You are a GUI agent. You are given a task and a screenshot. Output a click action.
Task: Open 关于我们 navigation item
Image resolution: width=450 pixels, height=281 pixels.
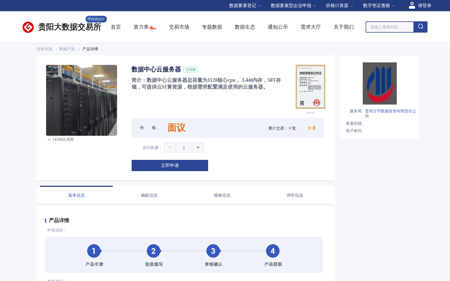click(344, 27)
